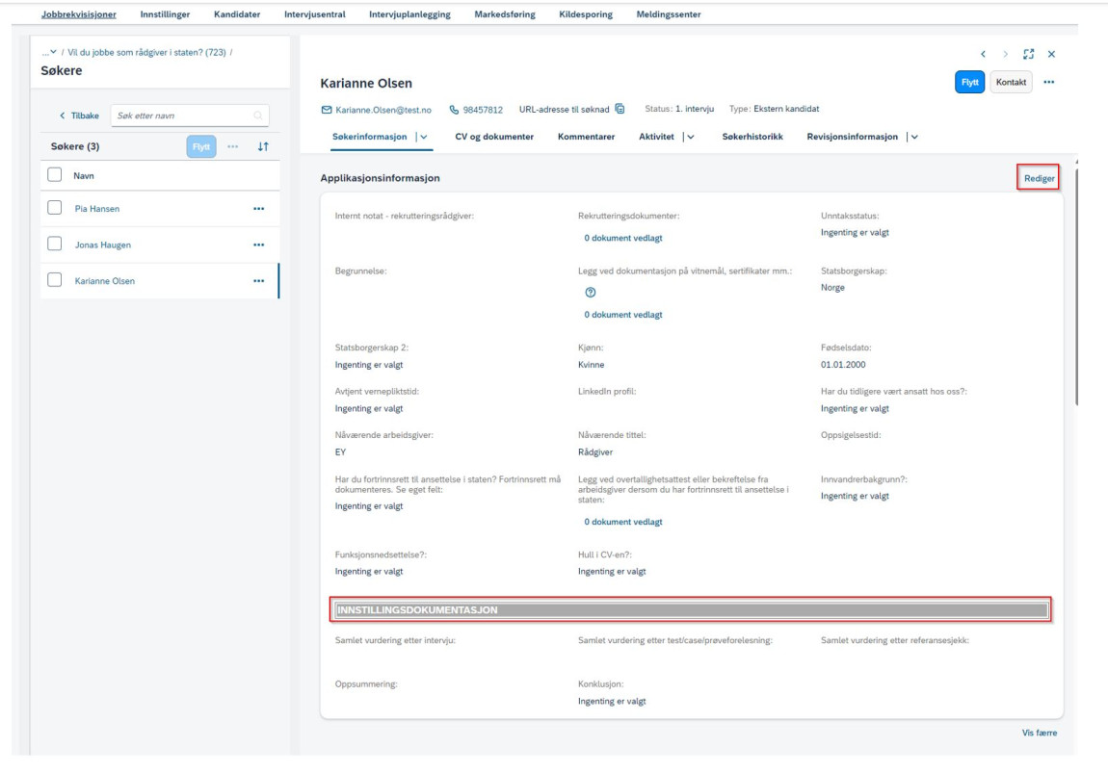Click the Vis færre link
1108x773 pixels.
pos(1040,733)
